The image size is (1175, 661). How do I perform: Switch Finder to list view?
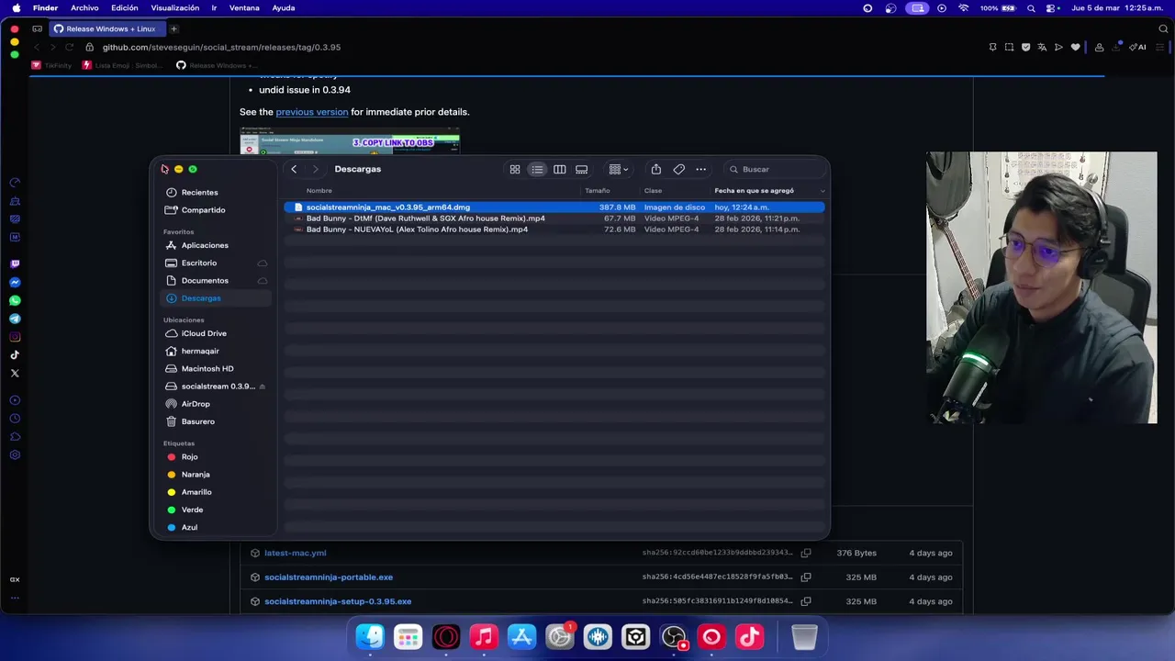click(x=537, y=169)
